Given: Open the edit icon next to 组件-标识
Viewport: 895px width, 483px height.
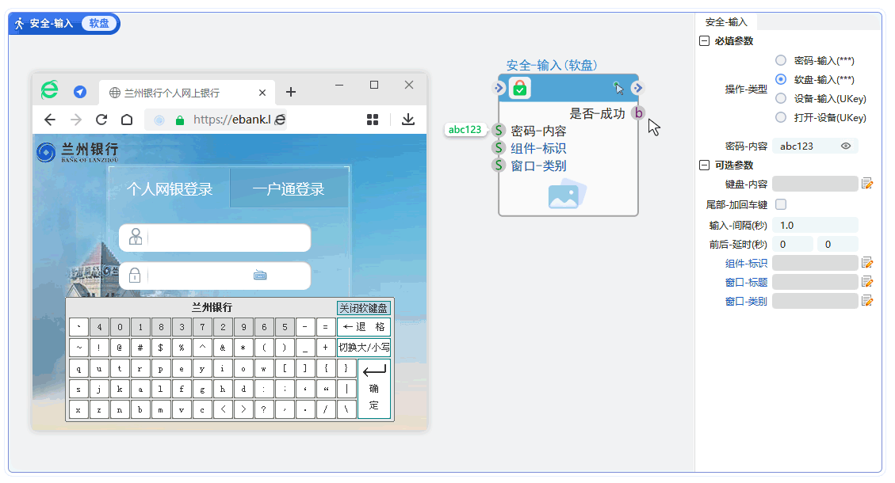Looking at the screenshot, I should pyautogui.click(x=867, y=262).
